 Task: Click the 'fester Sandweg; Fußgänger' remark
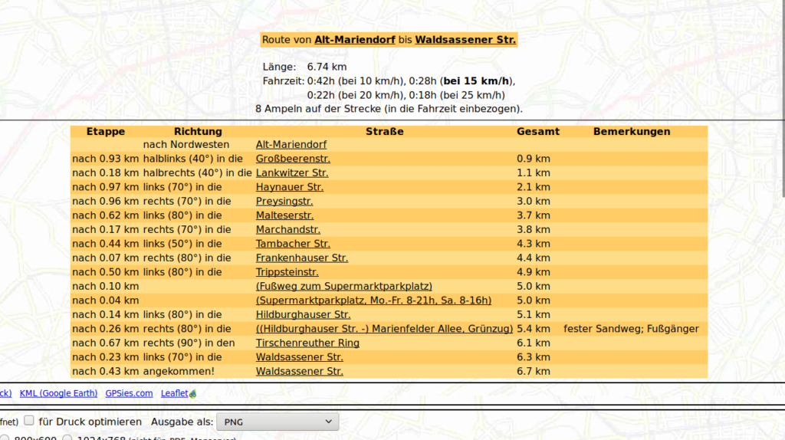(x=632, y=329)
